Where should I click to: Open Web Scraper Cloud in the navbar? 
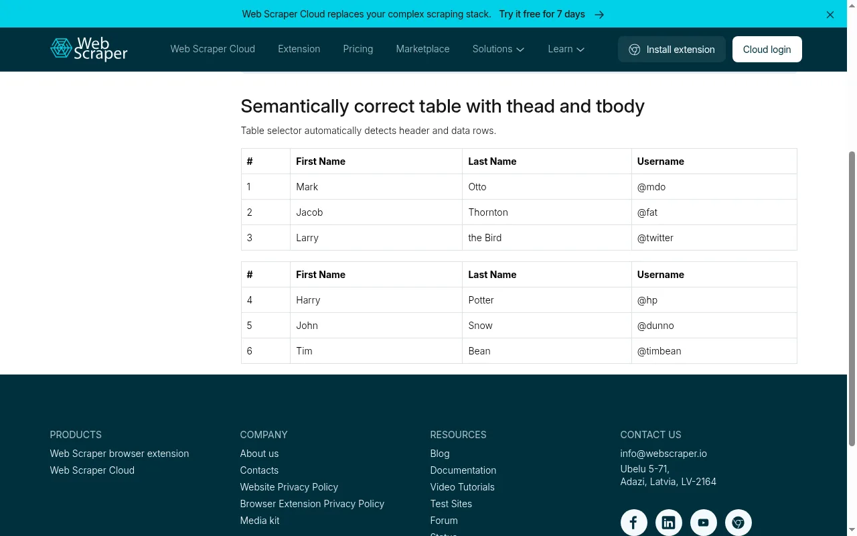[212, 49]
